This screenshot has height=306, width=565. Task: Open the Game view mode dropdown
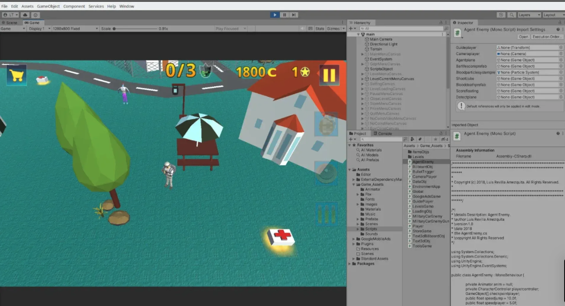[13, 28]
